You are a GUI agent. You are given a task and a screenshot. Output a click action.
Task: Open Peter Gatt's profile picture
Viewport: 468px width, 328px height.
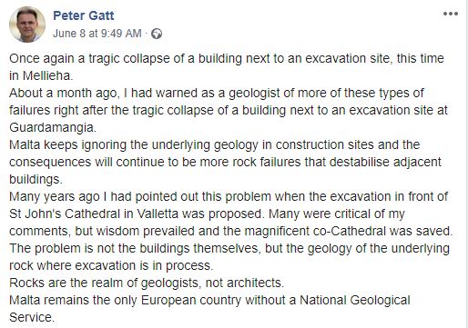(27, 25)
